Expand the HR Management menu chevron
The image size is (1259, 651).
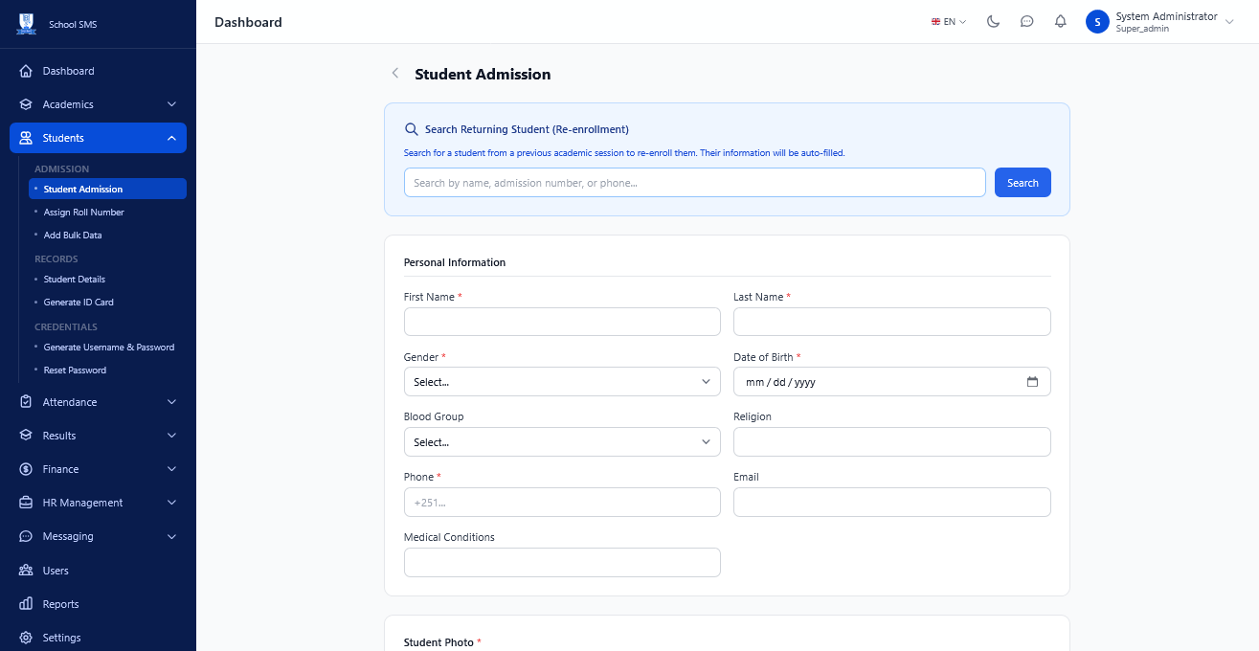[171, 503]
